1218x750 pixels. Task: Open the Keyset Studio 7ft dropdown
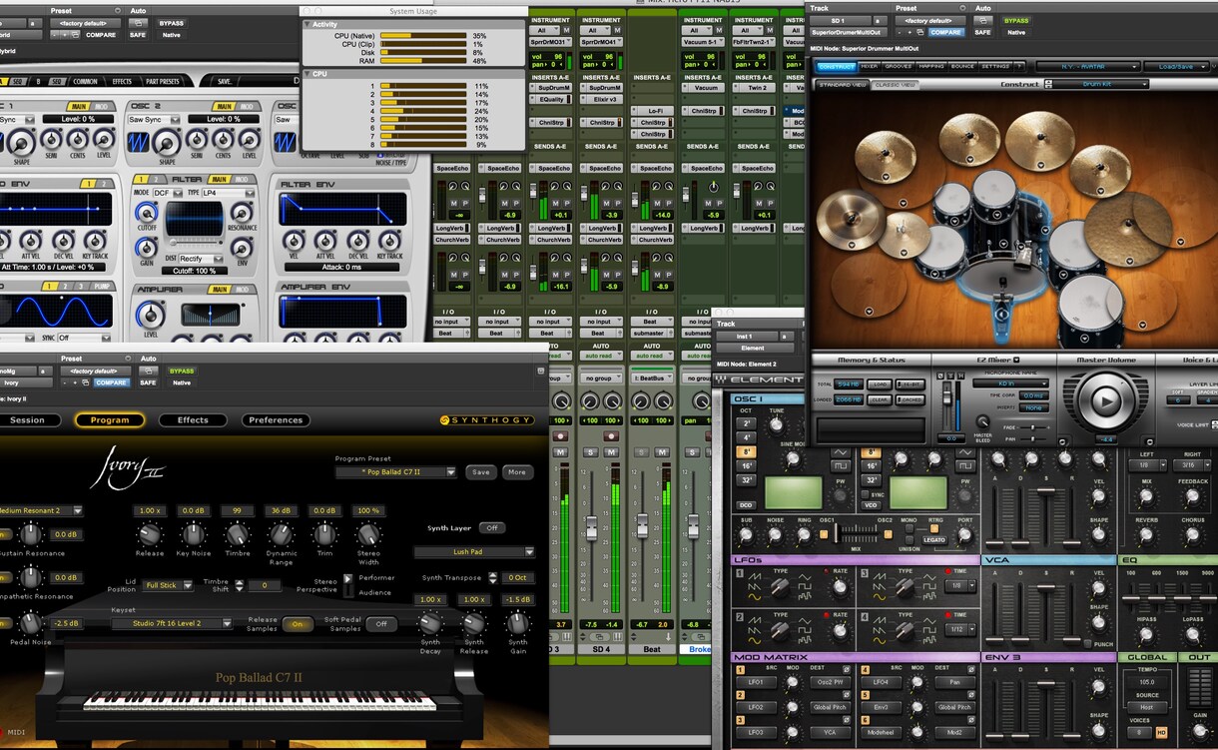tap(171, 623)
